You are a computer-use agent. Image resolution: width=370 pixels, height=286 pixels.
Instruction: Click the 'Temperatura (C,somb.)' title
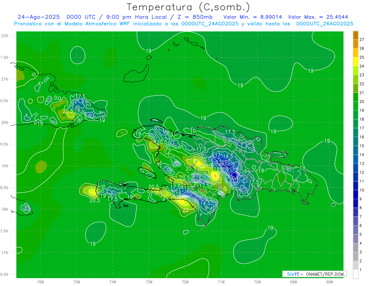click(188, 6)
